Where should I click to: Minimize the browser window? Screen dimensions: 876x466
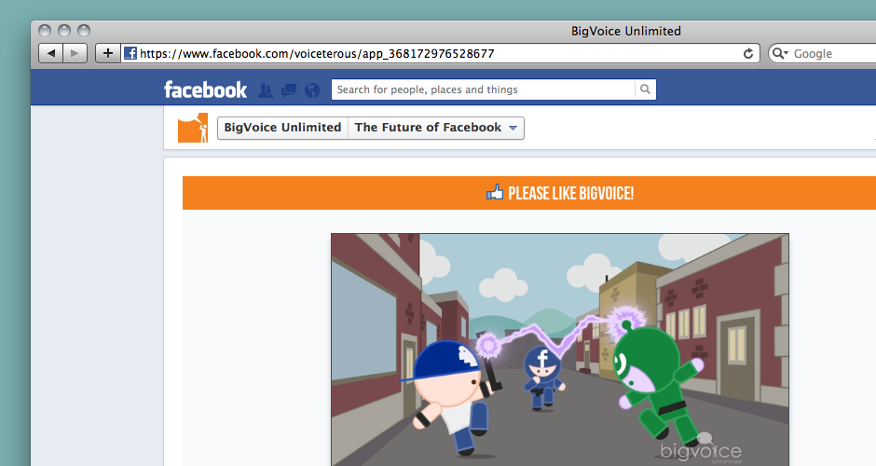click(64, 31)
